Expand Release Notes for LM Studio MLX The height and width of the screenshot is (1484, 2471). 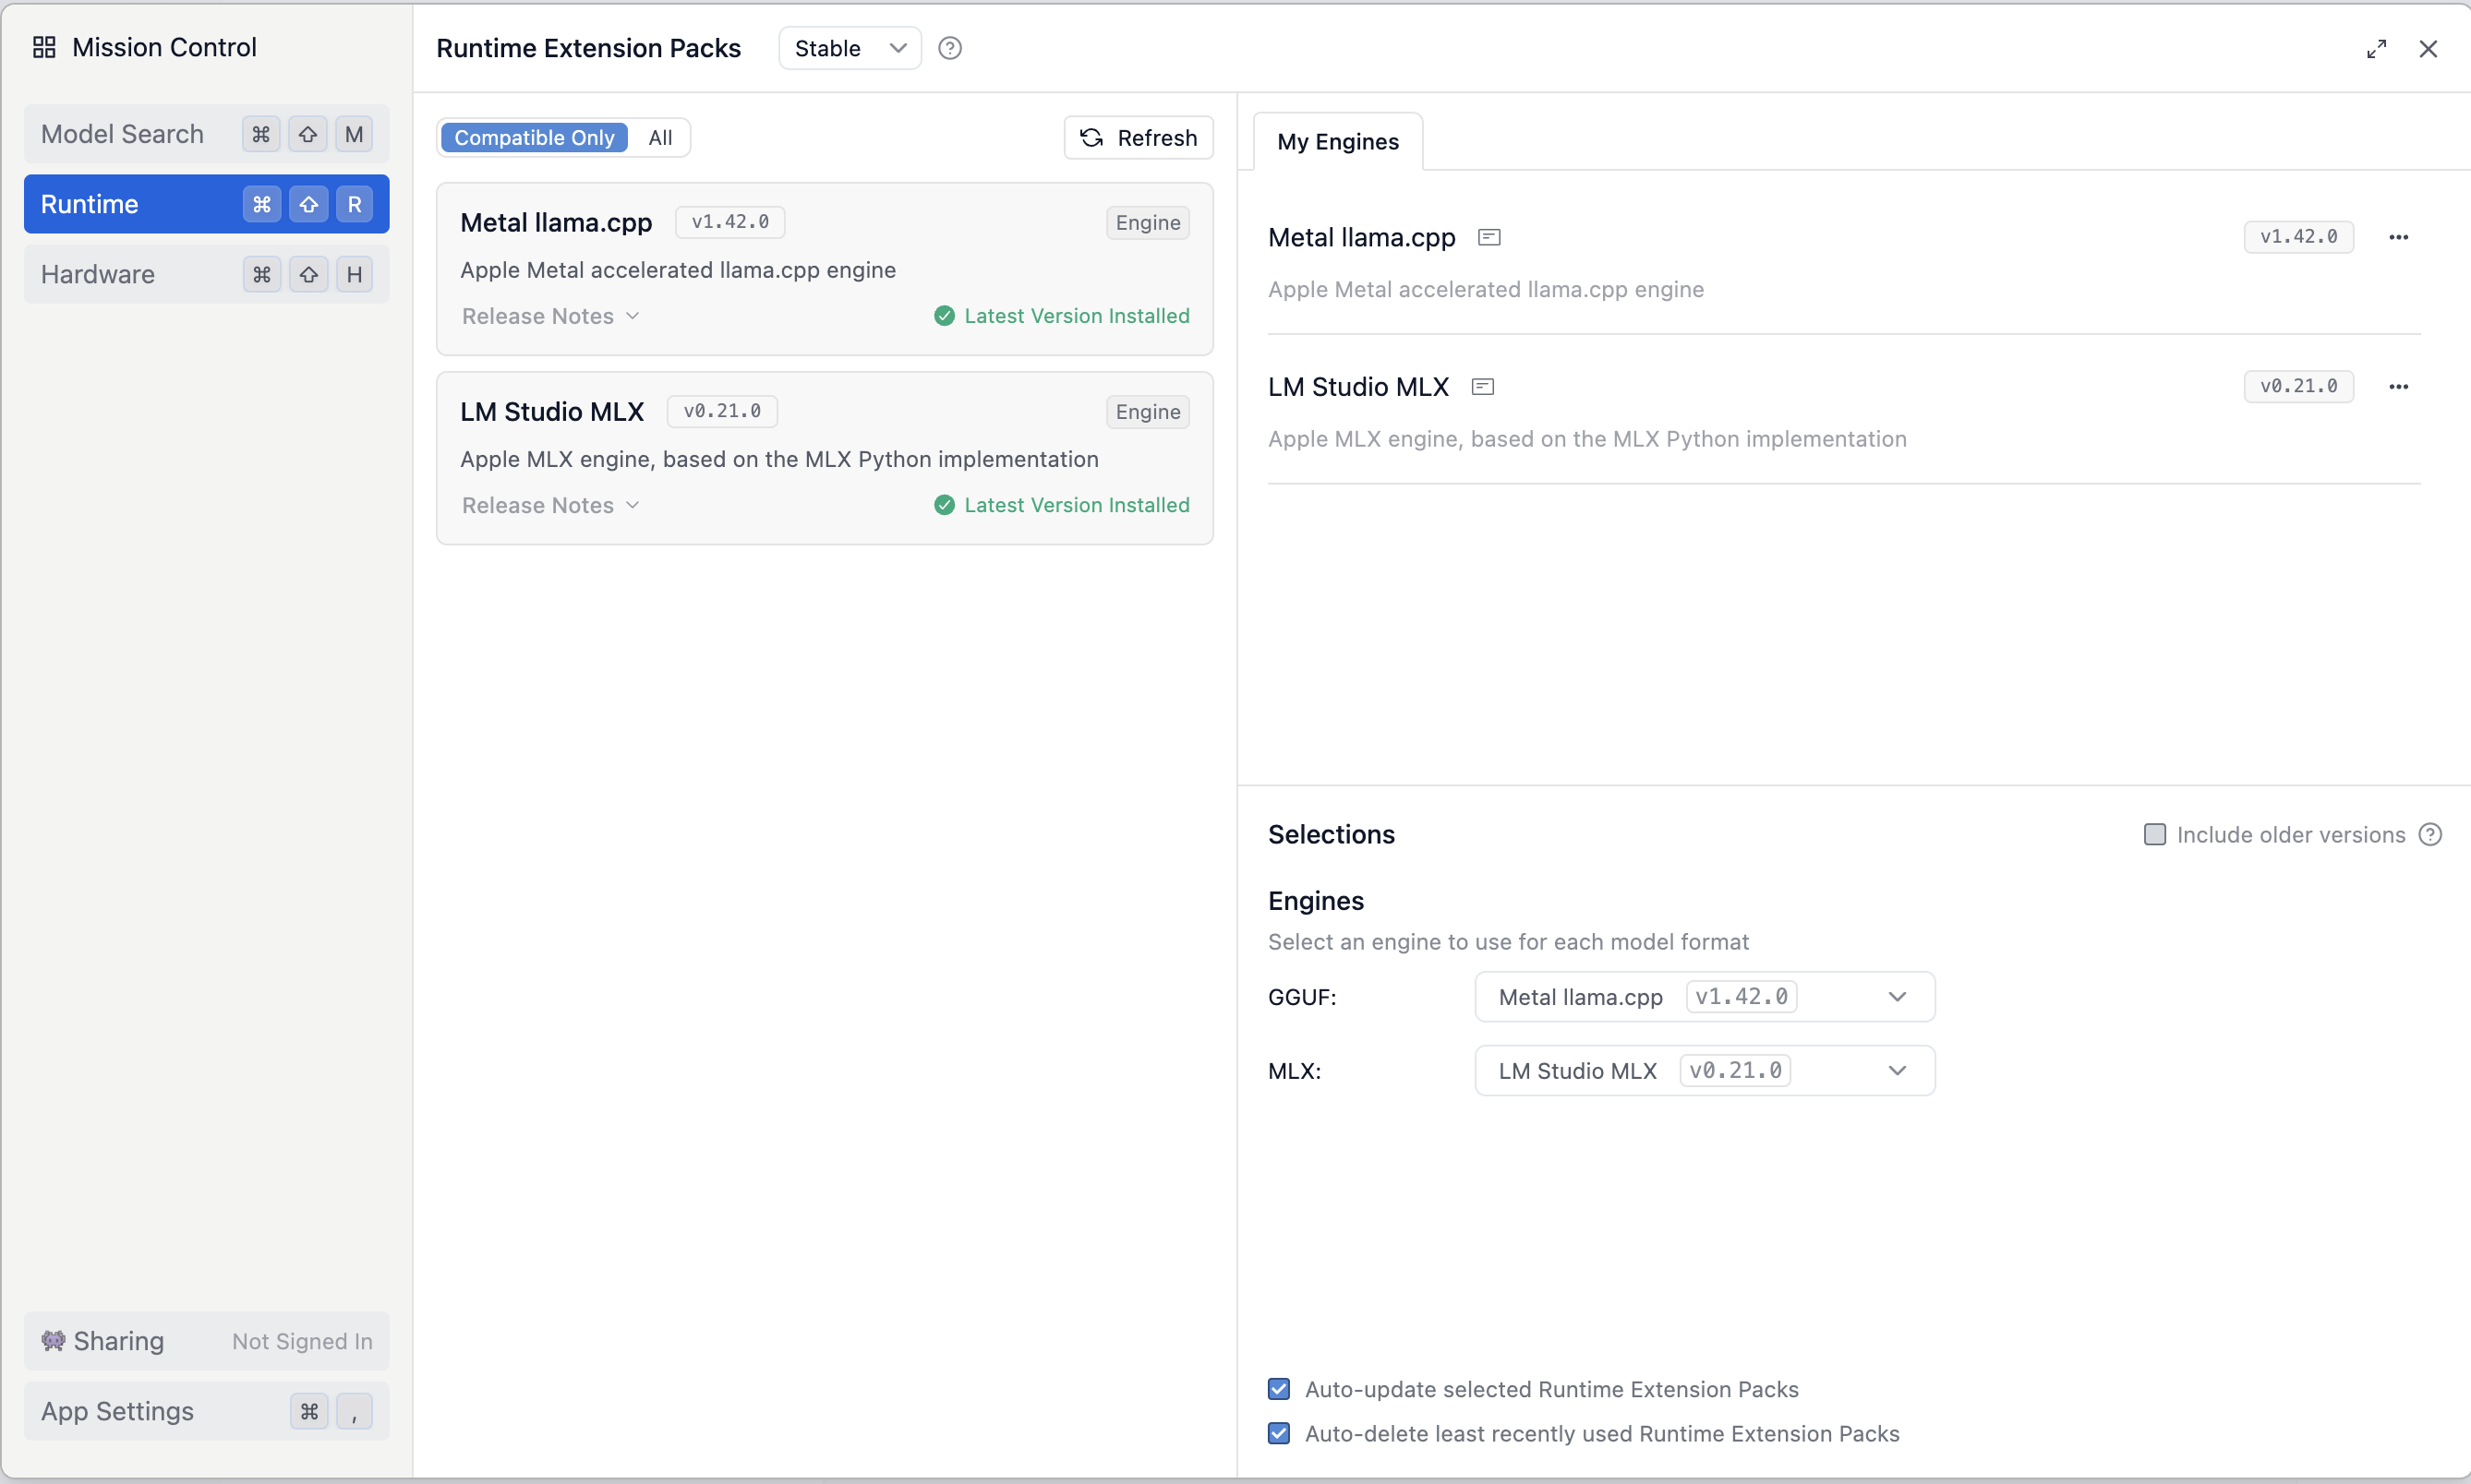click(550, 505)
